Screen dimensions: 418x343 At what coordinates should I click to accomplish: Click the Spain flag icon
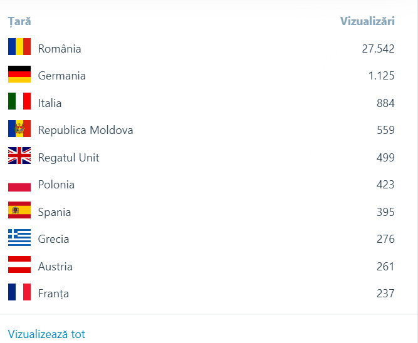[x=19, y=210]
